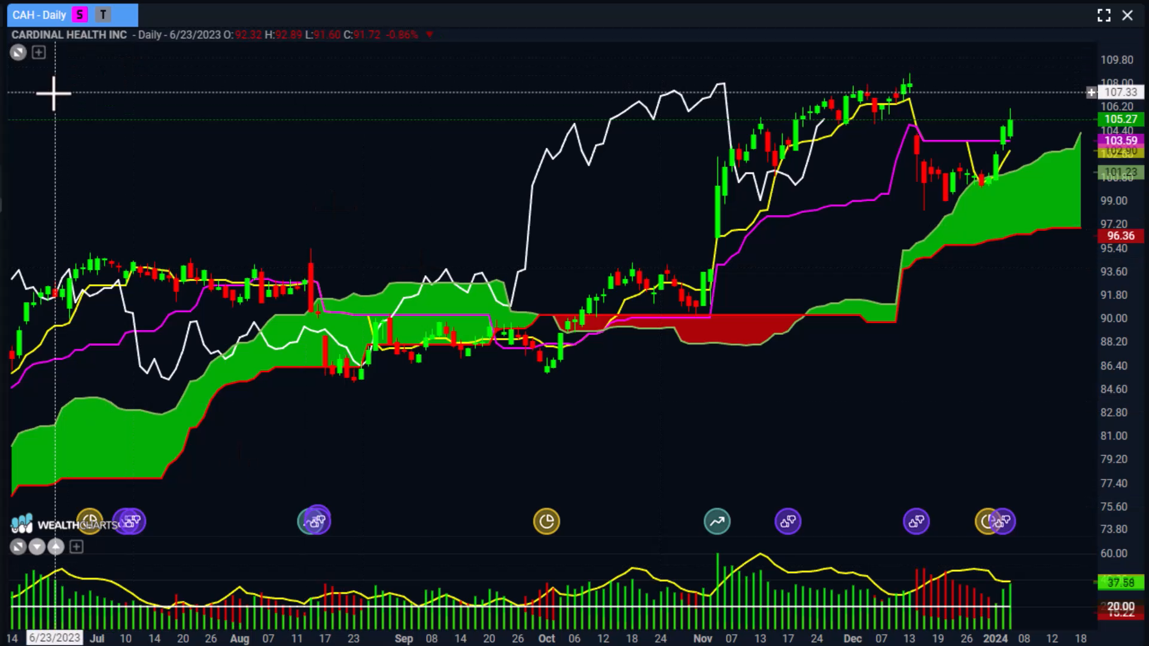This screenshot has width=1149, height=646.
Task: Add indicator to lower pane plus icon
Action: (76, 547)
